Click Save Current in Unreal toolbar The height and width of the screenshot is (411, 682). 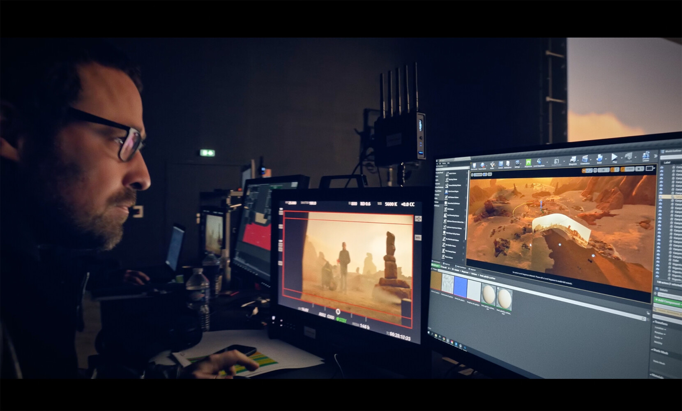(x=474, y=166)
